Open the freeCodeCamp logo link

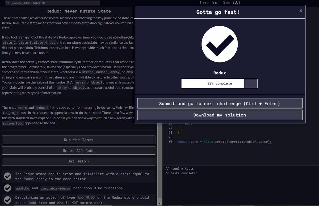click(x=220, y=3)
